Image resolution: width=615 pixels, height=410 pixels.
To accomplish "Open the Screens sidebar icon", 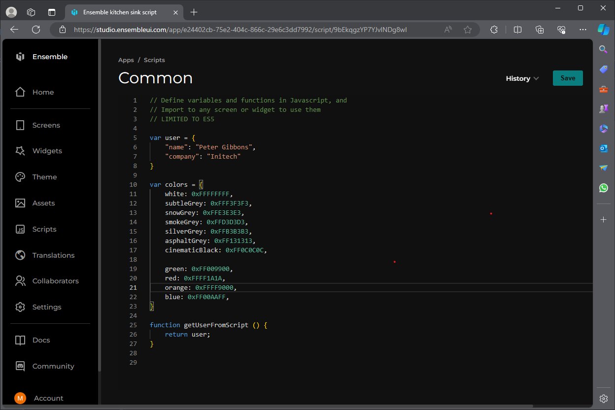I will [x=20, y=125].
